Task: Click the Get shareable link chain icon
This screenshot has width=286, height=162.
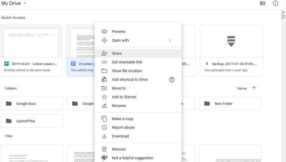Action: click(104, 62)
